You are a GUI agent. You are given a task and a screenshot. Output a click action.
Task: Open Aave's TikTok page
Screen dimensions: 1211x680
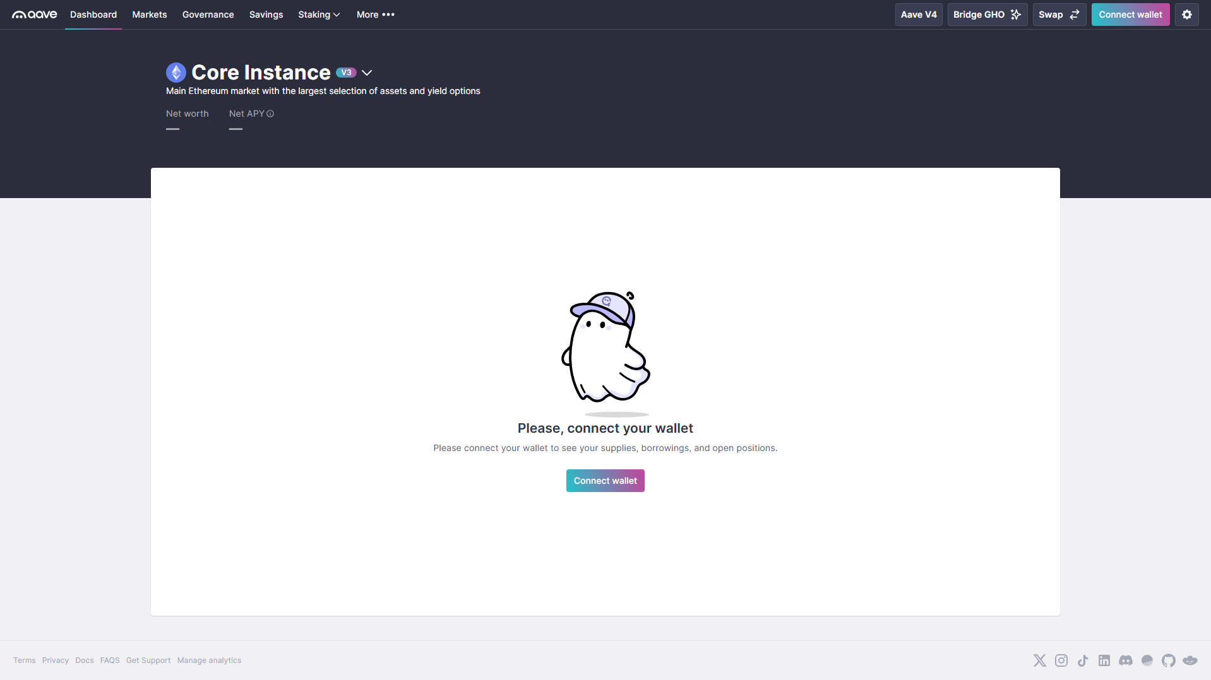[1083, 660]
